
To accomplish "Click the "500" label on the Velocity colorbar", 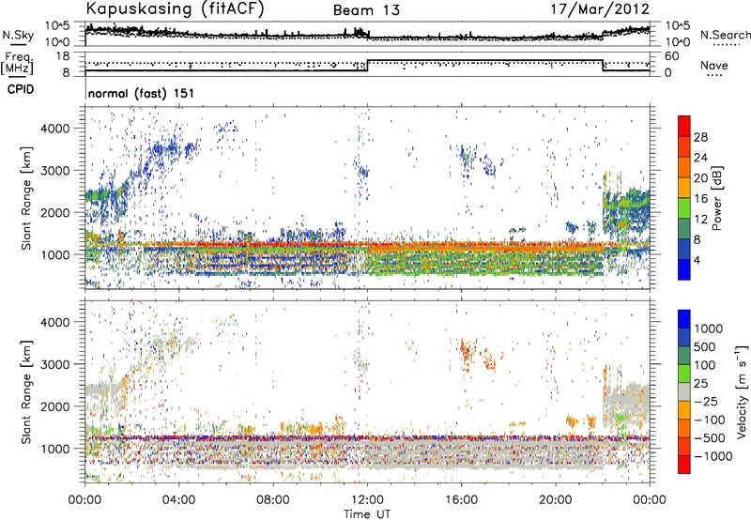I will pos(706,347).
